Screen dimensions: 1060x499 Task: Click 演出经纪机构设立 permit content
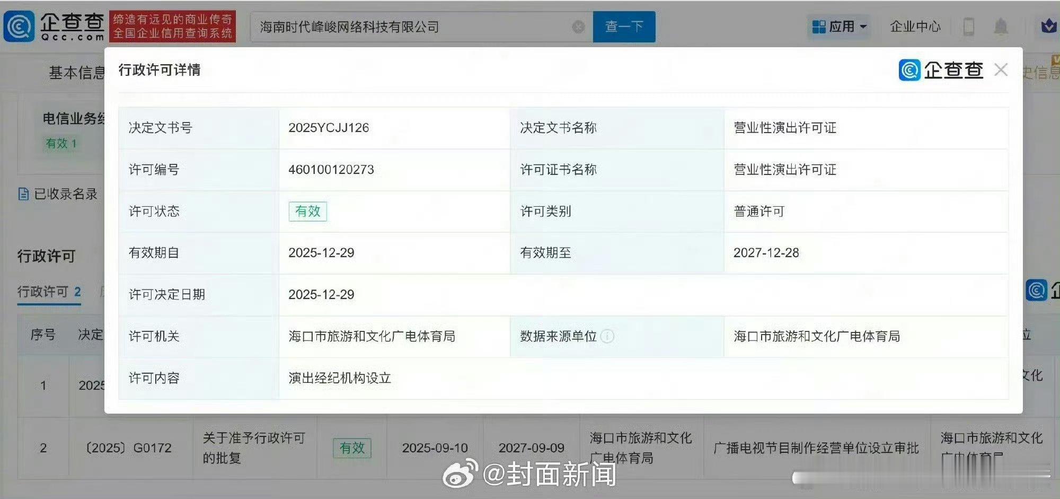click(x=340, y=378)
